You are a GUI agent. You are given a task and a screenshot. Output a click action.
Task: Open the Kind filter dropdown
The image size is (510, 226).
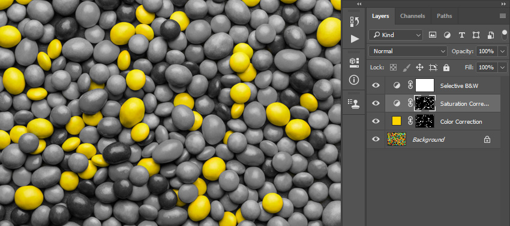coord(395,35)
